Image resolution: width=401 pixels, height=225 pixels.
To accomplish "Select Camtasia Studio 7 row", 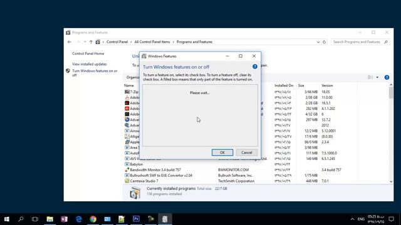I will click(x=256, y=181).
